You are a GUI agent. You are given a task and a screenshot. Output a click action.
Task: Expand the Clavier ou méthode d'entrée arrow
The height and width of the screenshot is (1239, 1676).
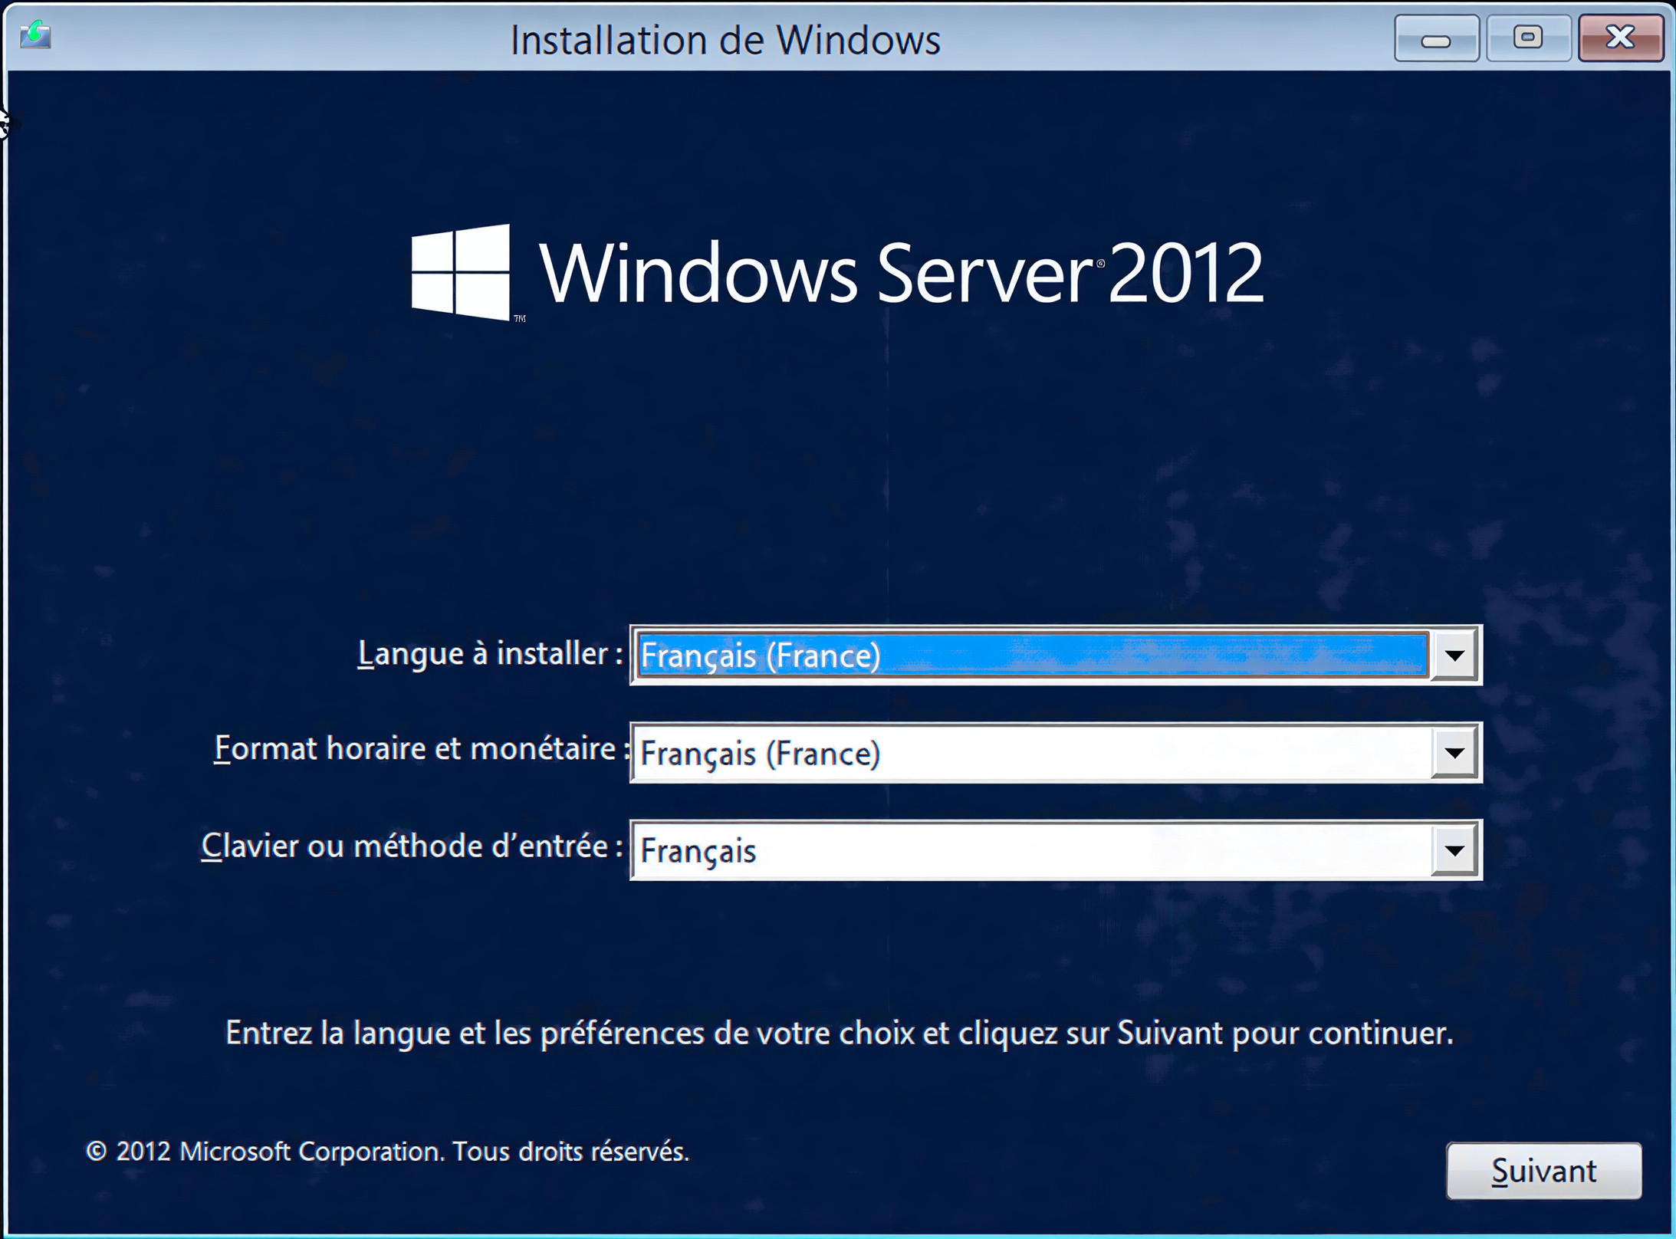tap(1454, 850)
